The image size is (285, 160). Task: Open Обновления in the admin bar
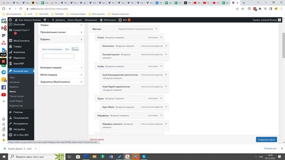click(91, 20)
